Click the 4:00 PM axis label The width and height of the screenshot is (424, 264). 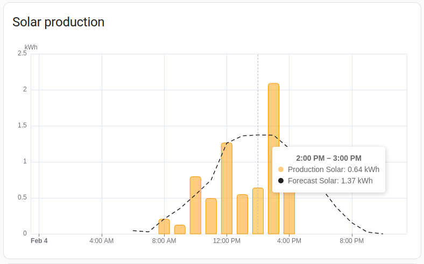(289, 240)
